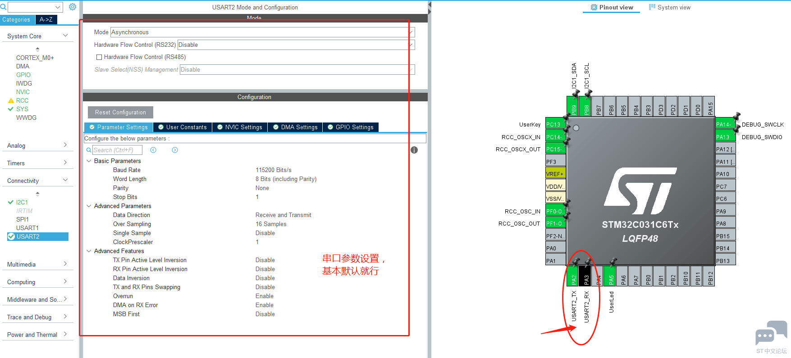Viewport: 791px width, 358px height.
Task: Open the Slave Select(NSS) Management dropdown
Action: tap(297, 70)
